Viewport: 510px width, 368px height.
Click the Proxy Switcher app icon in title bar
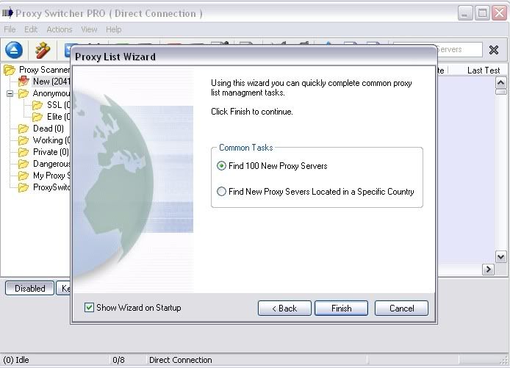coord(7,12)
